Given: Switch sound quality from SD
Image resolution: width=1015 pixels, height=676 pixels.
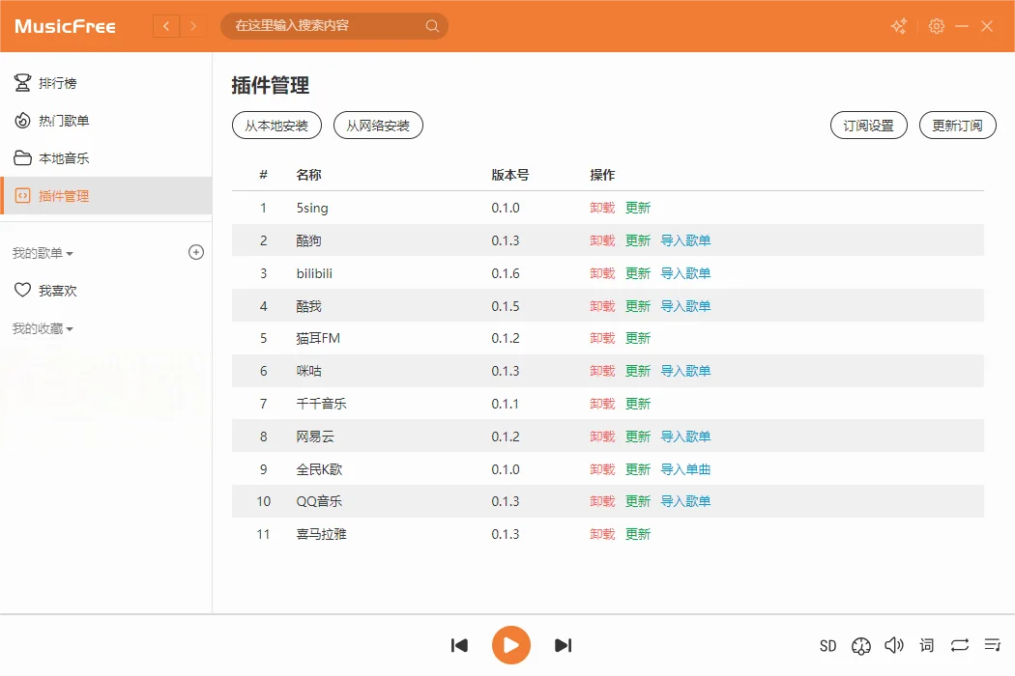Looking at the screenshot, I should [827, 645].
